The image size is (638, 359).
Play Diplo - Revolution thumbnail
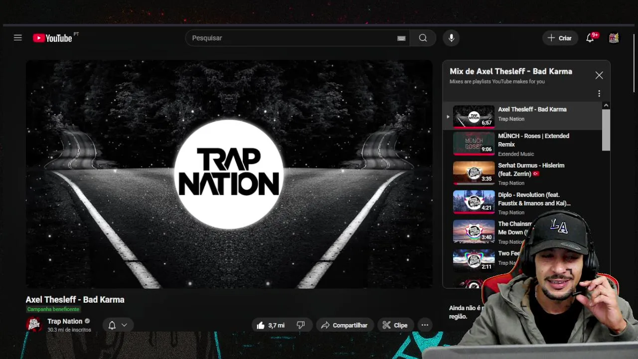tap(474, 202)
